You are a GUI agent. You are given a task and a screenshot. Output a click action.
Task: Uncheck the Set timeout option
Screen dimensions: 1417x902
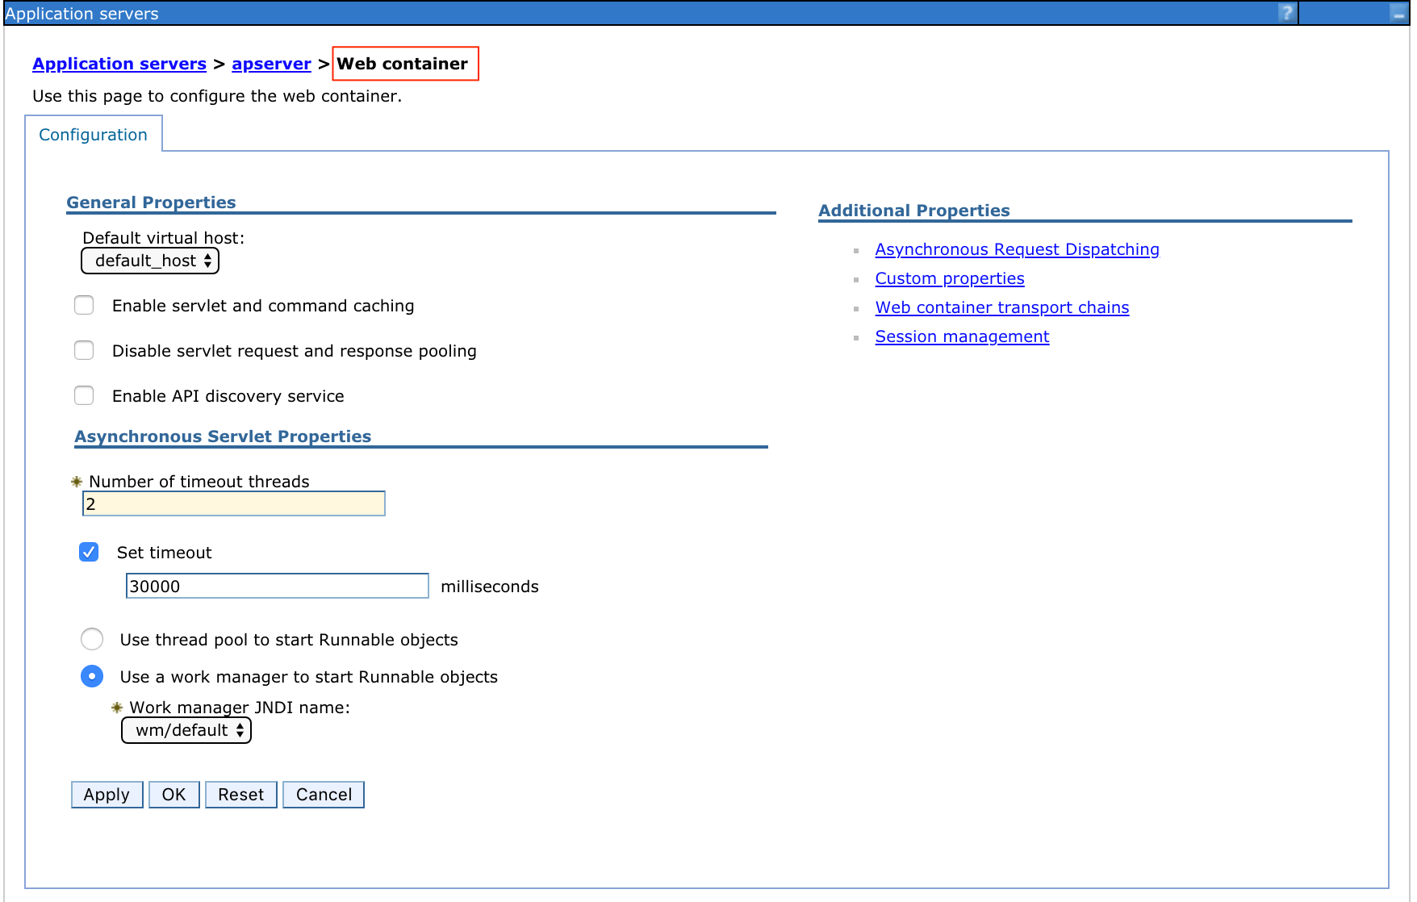(88, 552)
